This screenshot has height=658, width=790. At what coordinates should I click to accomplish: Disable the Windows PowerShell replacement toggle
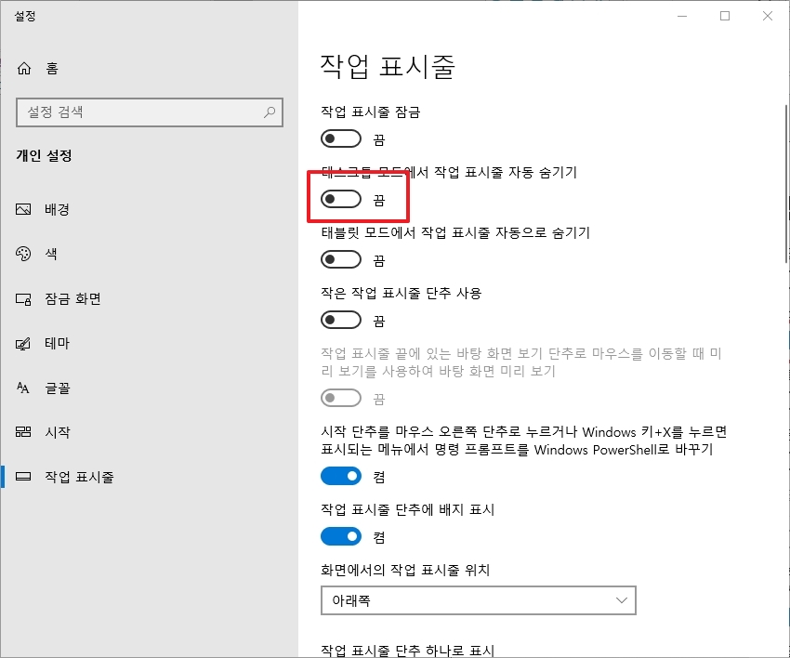(x=340, y=475)
